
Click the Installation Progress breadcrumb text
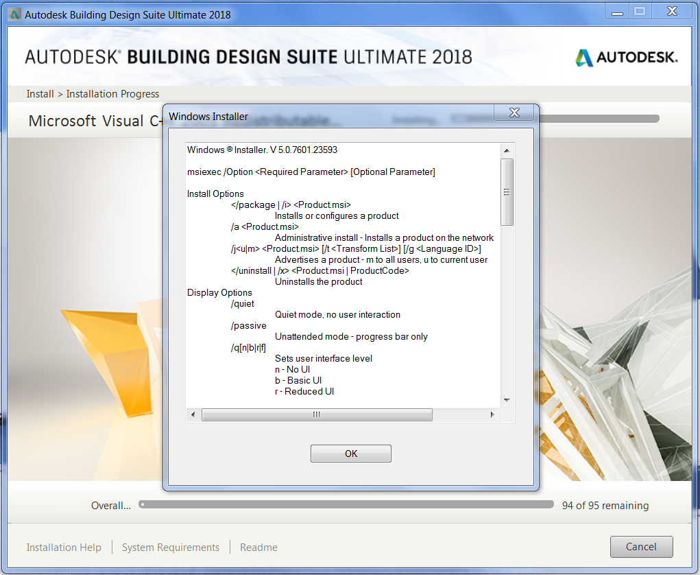(112, 94)
